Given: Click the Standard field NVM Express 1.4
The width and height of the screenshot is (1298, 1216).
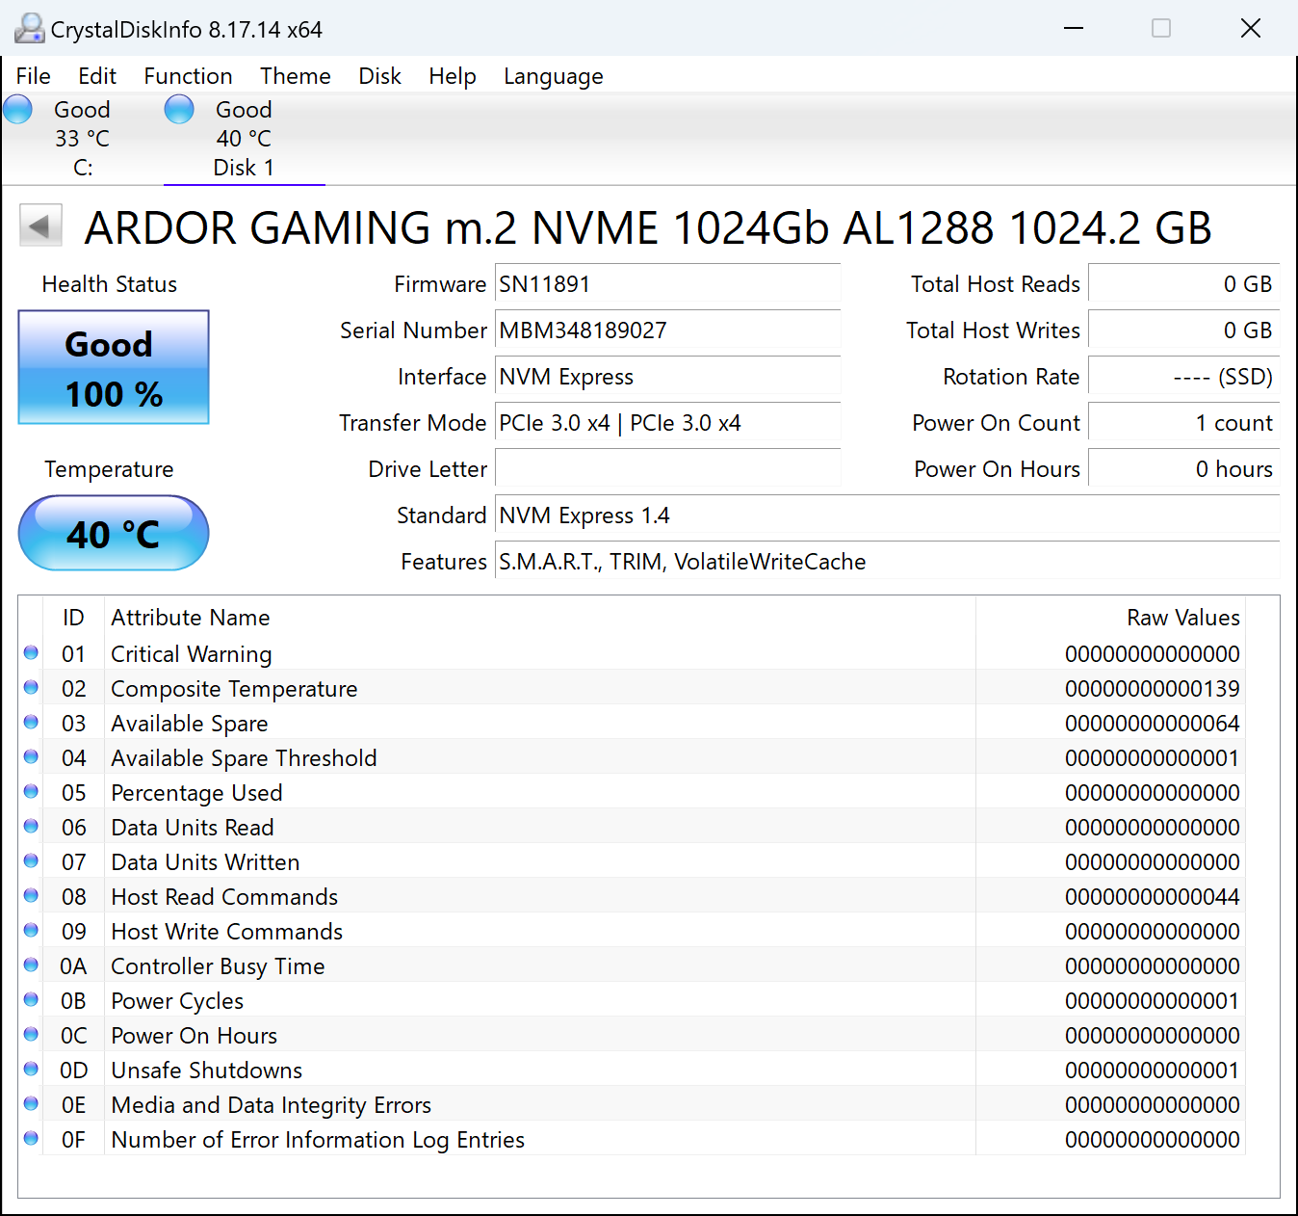Looking at the screenshot, I should point(887,515).
